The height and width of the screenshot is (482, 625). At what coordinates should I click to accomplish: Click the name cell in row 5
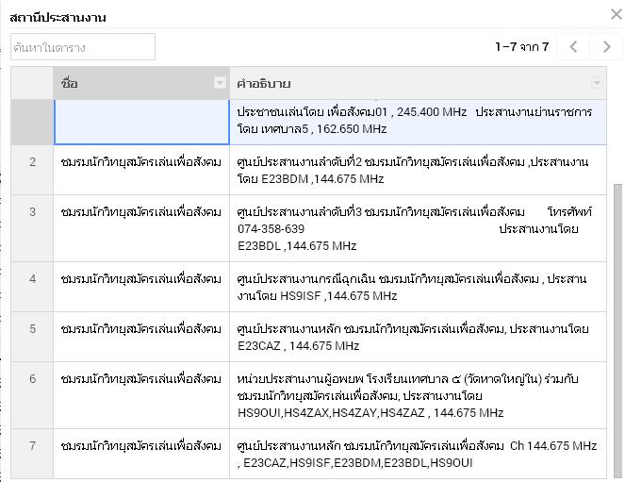(141, 337)
